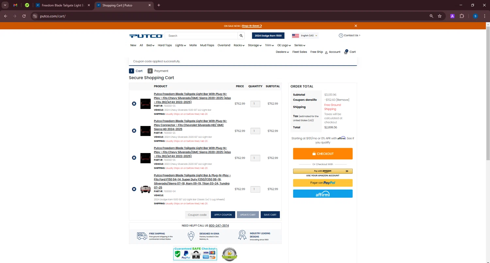Screen dimensions: 490x263
Task: Click the Putco logo
Action: tap(146, 36)
